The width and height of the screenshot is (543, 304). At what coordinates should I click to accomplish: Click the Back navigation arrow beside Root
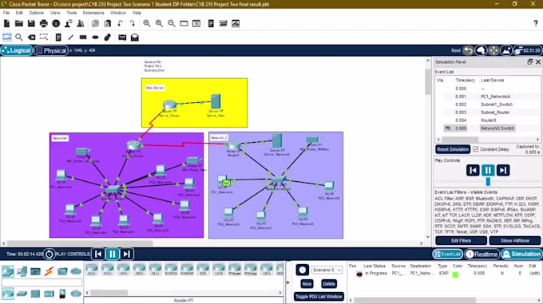tap(468, 50)
